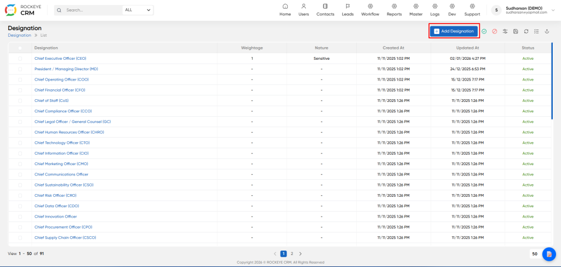Image resolution: width=561 pixels, height=267 pixels.
Task: Refresh the designation list
Action: 526,31
